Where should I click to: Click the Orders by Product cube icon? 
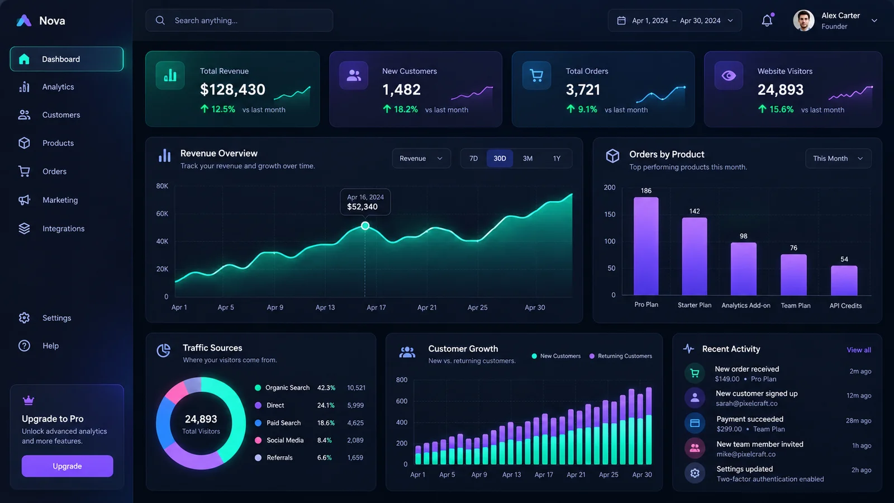tap(613, 156)
